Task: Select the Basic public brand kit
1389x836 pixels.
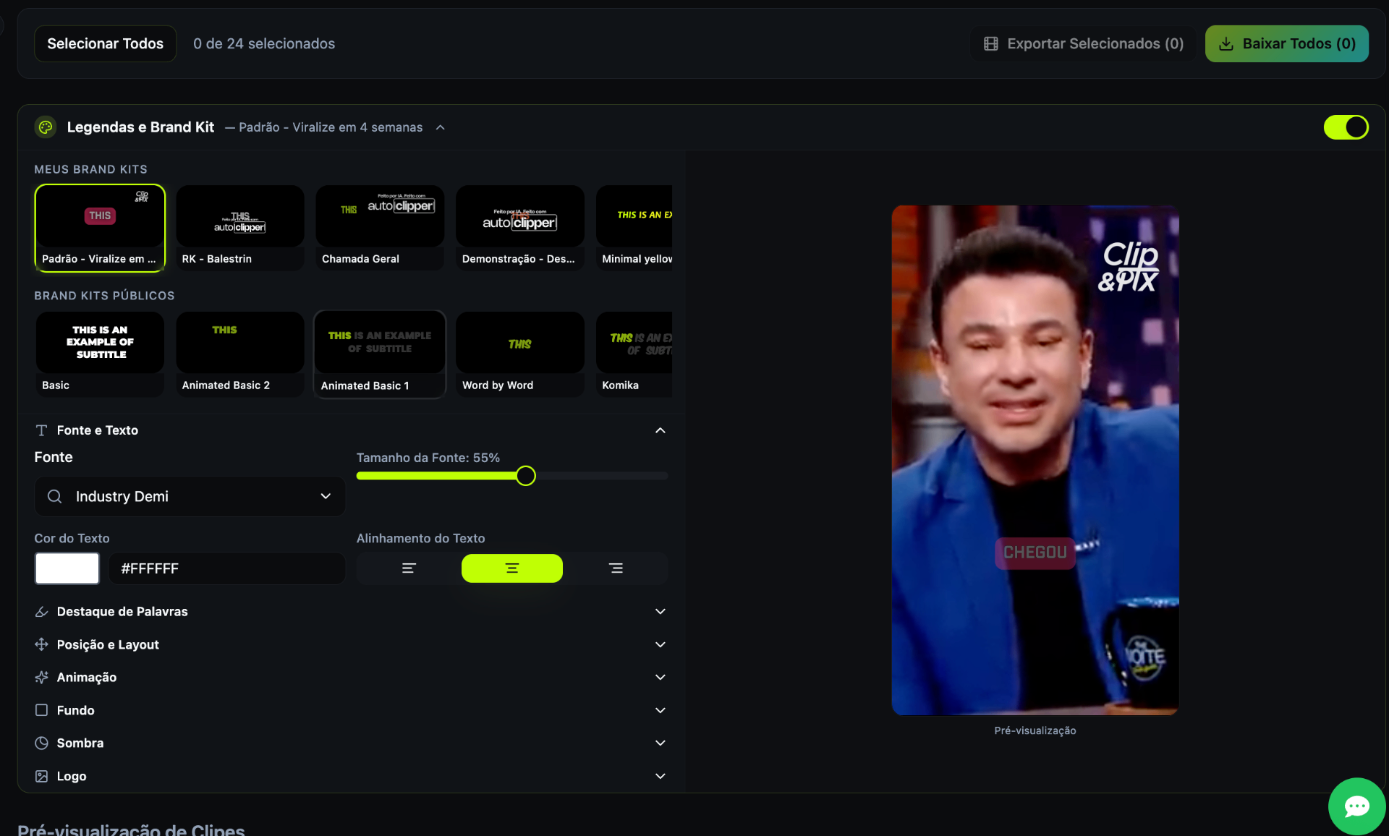Action: pos(100,354)
